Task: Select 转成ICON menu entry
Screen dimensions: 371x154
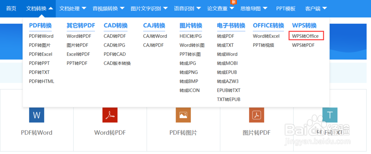Action: coord(190,90)
